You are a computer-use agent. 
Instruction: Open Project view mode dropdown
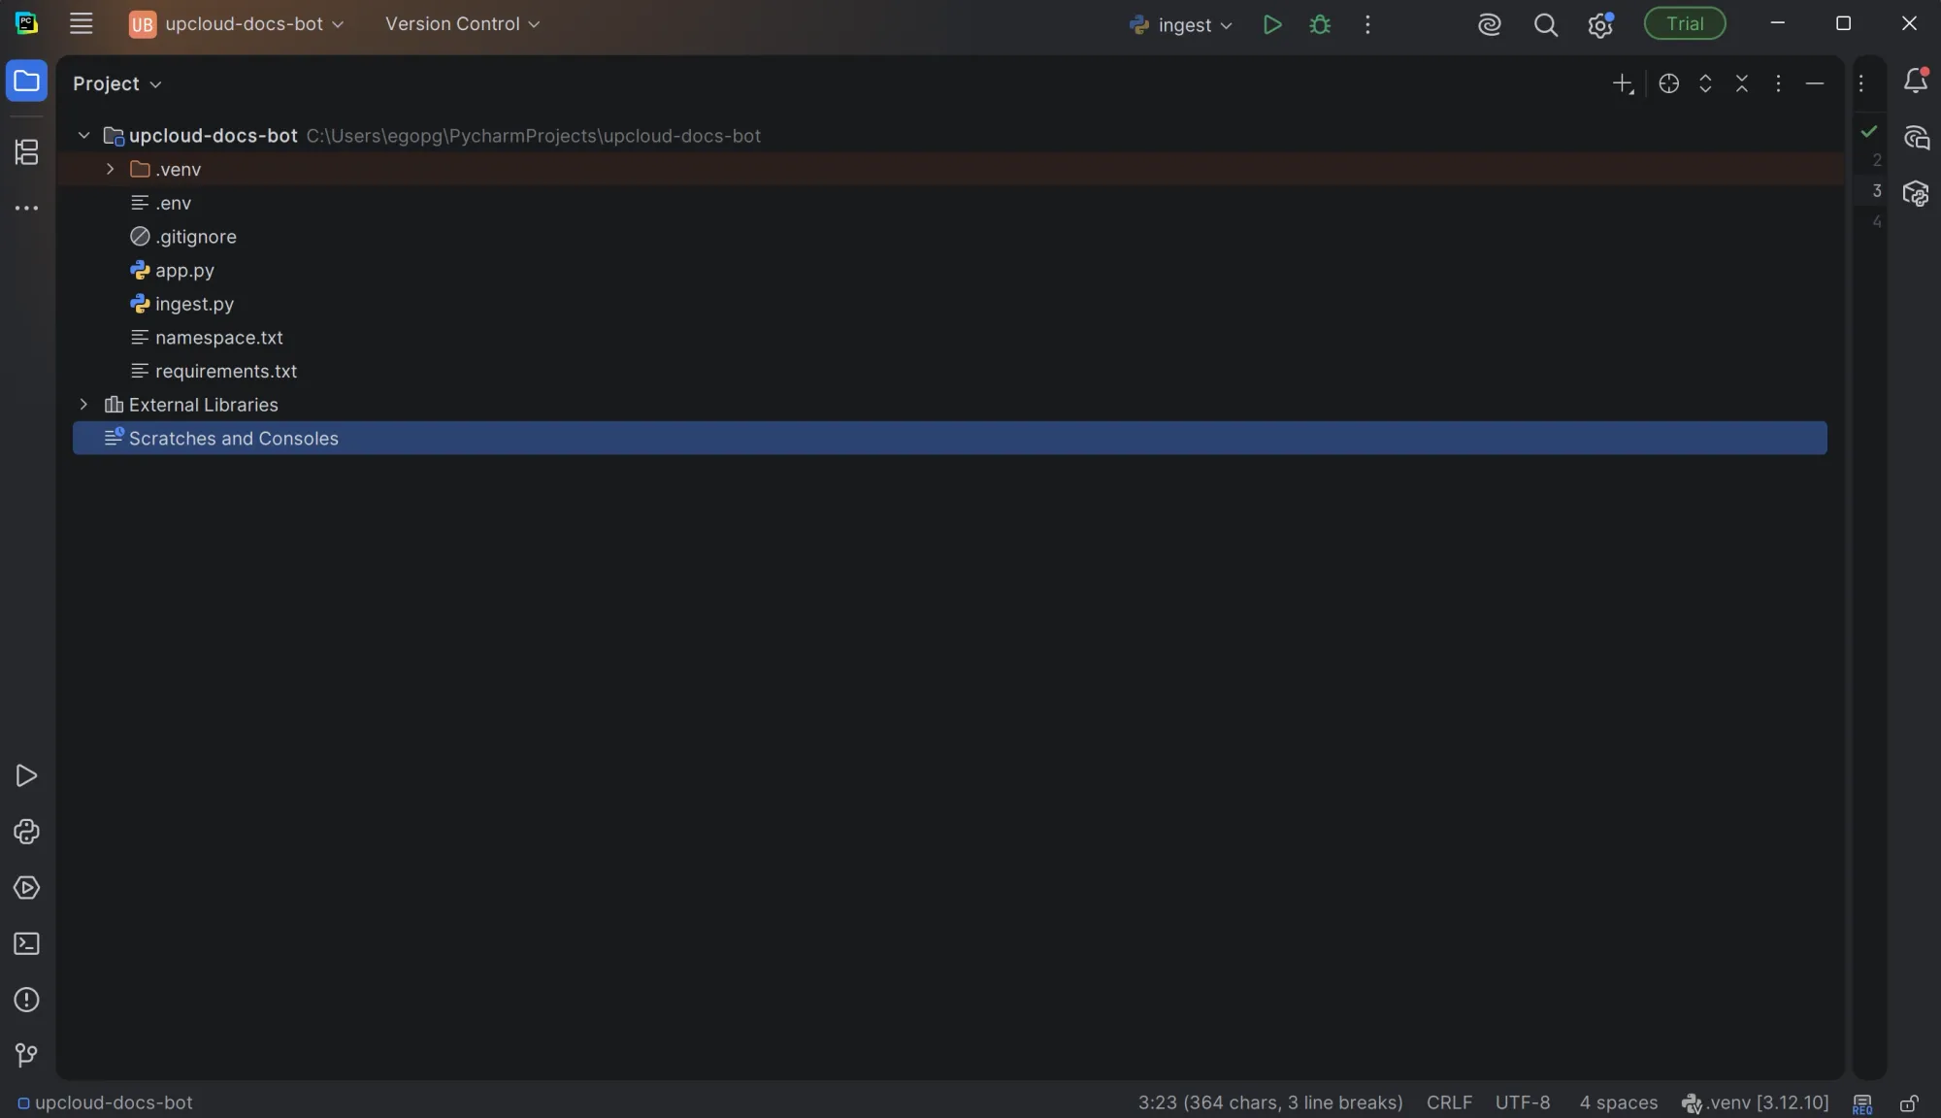116,83
